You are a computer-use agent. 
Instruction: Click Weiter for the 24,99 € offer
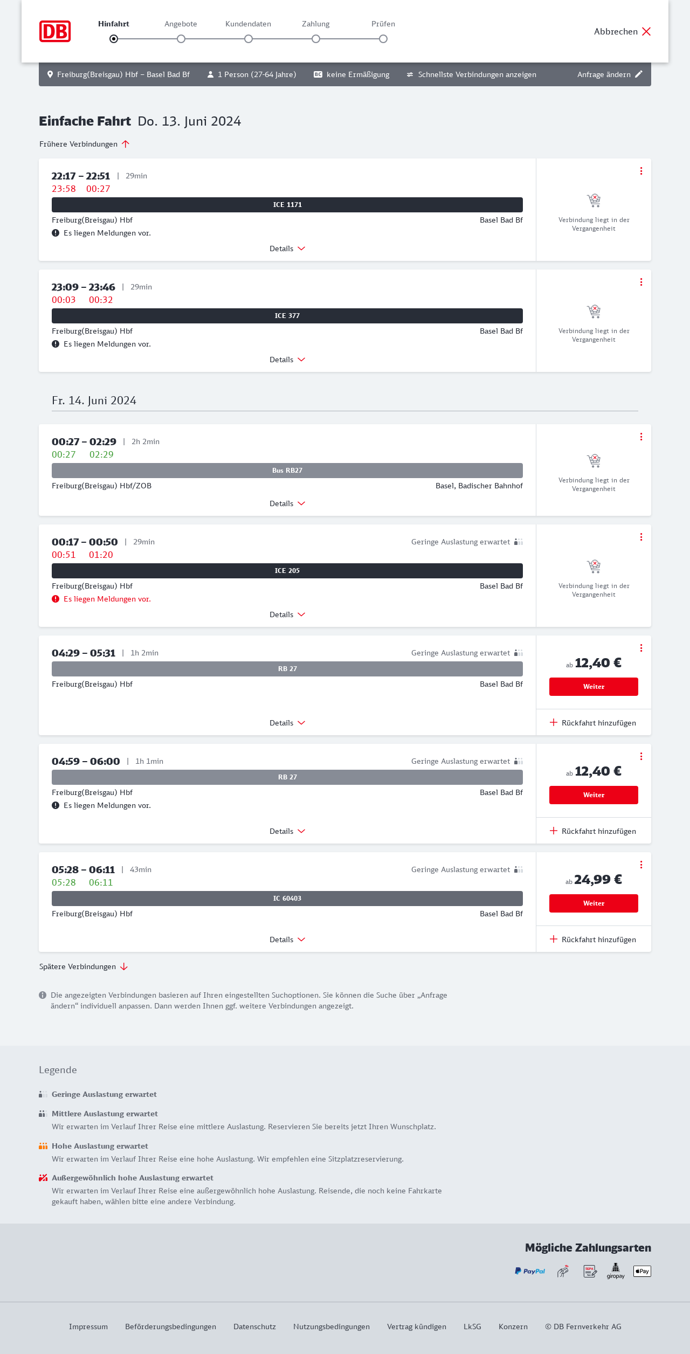(x=594, y=903)
